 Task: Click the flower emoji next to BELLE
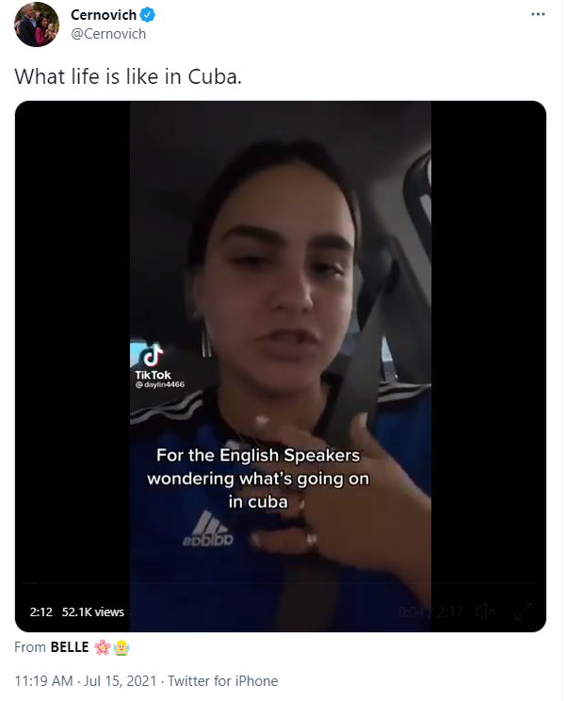[x=103, y=647]
